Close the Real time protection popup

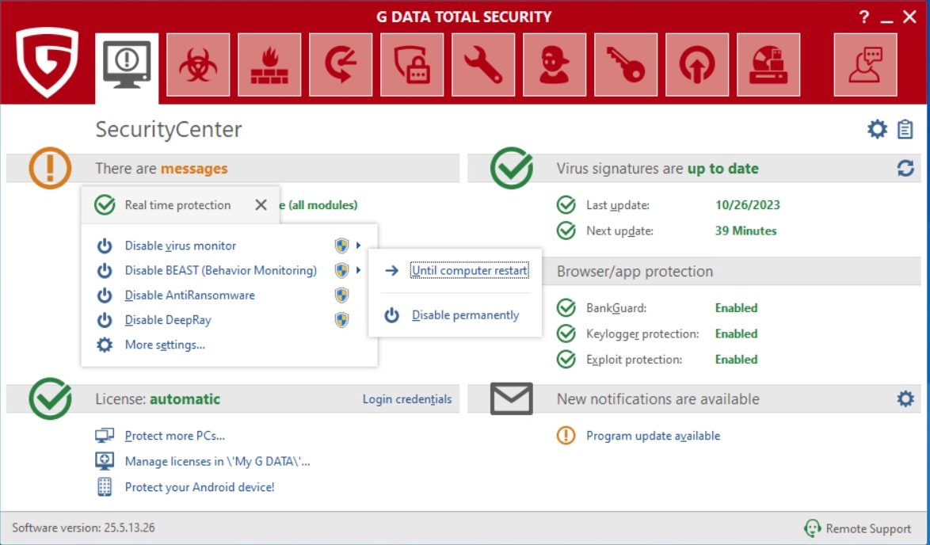[261, 204]
